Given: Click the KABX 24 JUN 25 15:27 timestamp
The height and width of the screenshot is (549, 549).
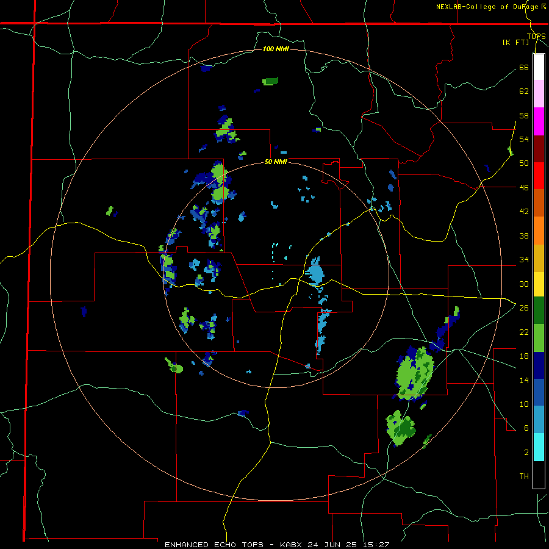Looking at the screenshot, I should [334, 545].
